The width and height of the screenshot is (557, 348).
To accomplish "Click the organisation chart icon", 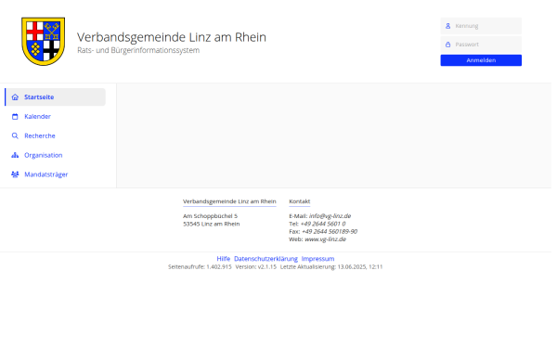I will click(15, 155).
